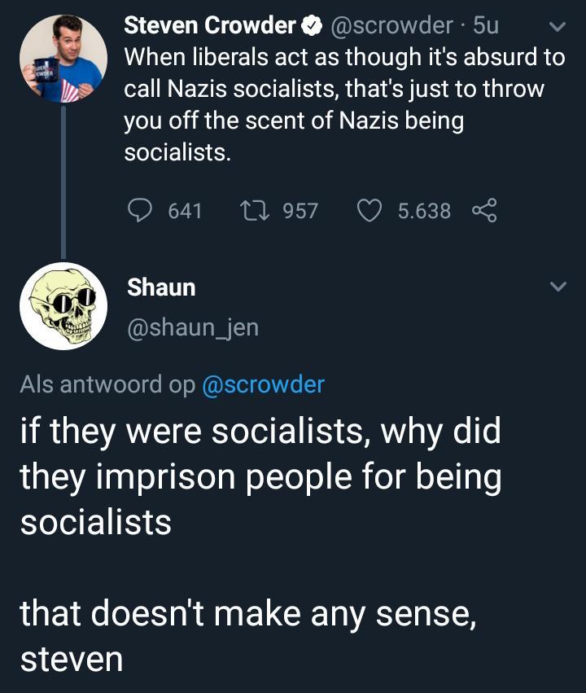Screen dimensions: 586x693
Task: Click the 5u timestamp on the tweet
Action: point(486,27)
